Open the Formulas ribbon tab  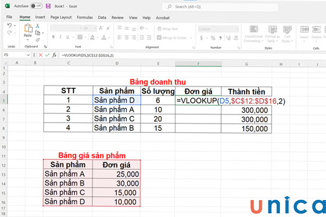84,17
